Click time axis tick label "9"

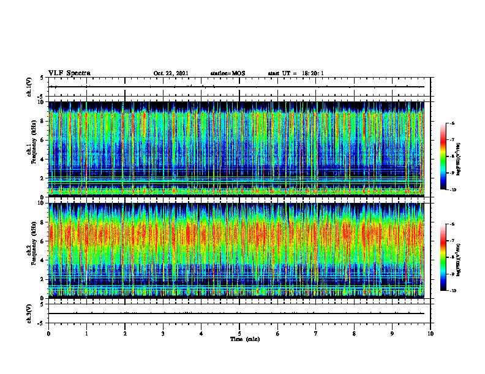coord(392,334)
